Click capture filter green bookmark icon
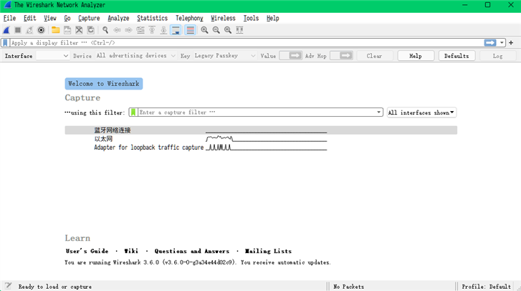This screenshot has height=291, width=521. pos(133,113)
